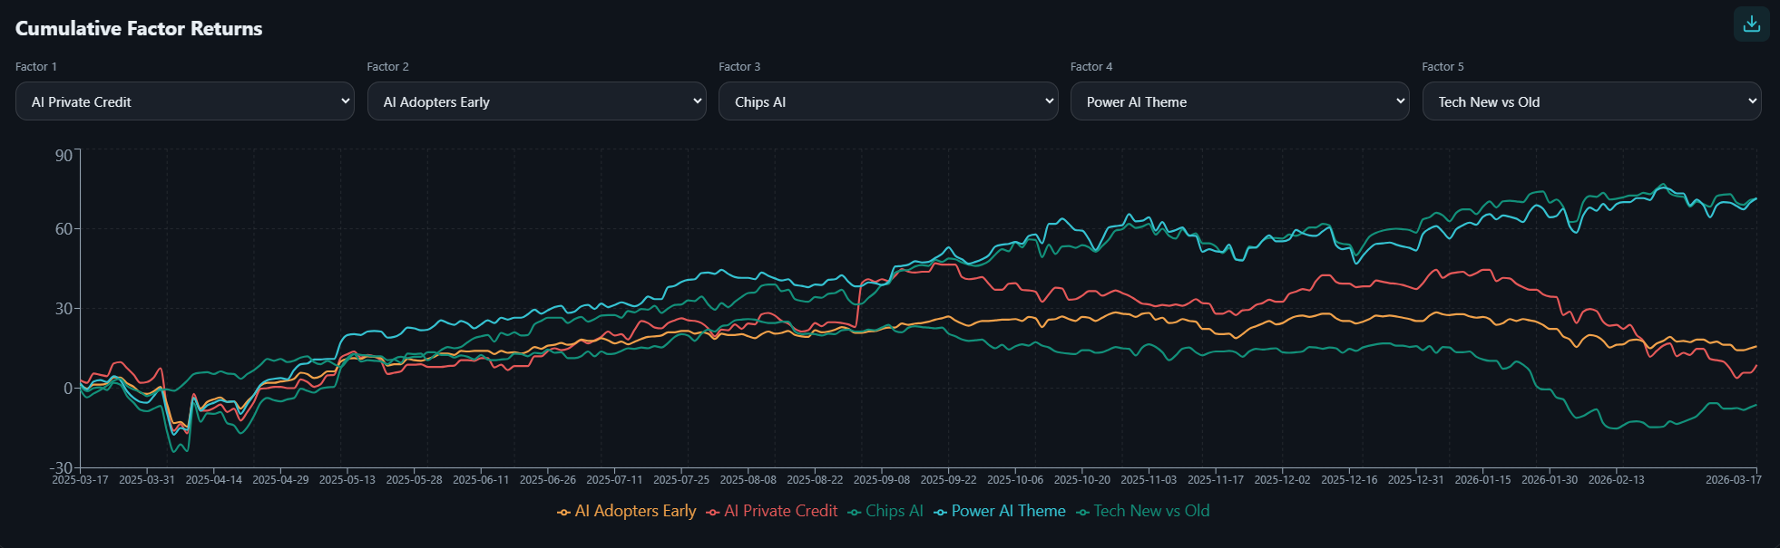This screenshot has height=548, width=1780.
Task: Open the Factor 2 AI Adopters Early dropdown
Action: tap(536, 101)
